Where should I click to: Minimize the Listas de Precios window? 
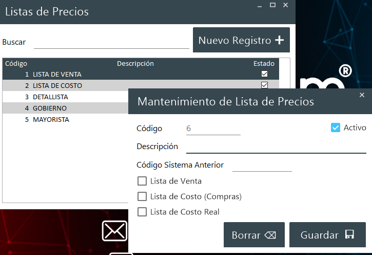pyautogui.click(x=260, y=5)
